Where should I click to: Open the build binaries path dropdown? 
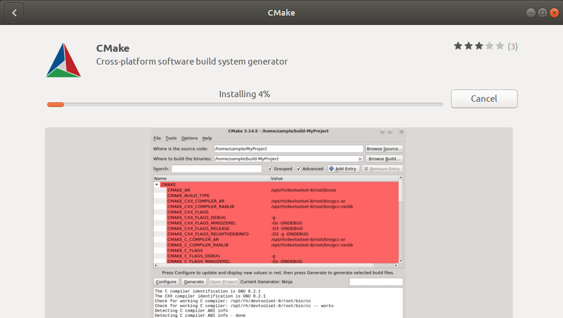tap(360, 159)
